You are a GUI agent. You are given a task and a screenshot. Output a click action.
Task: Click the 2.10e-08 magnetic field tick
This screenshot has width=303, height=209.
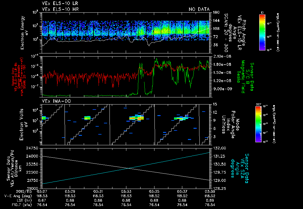[222, 56]
